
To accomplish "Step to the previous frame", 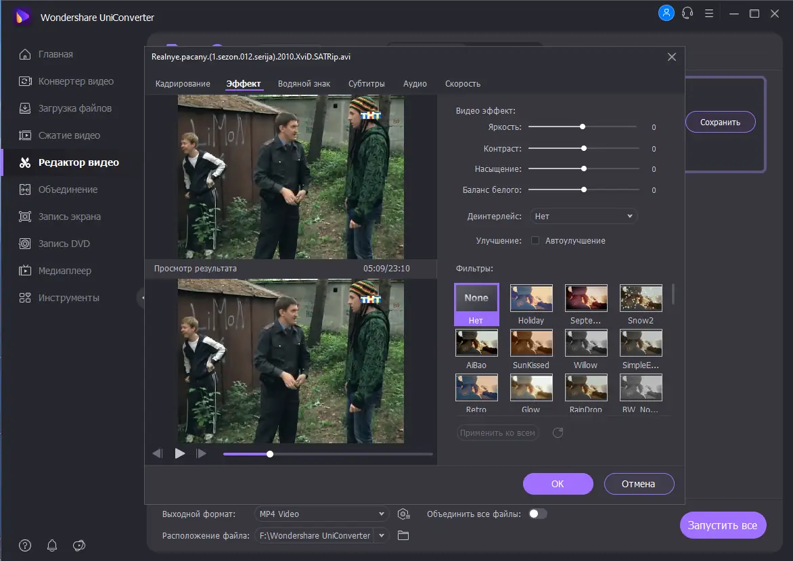I will click(x=158, y=453).
